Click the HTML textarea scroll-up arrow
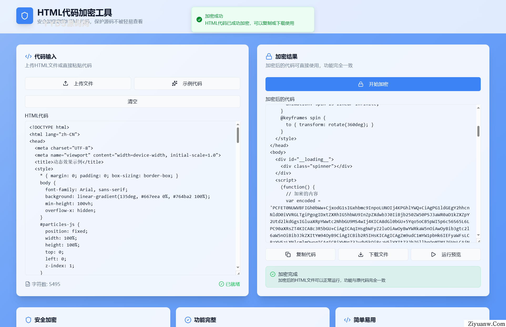This screenshot has height=327, width=506. pyautogui.click(x=238, y=124)
